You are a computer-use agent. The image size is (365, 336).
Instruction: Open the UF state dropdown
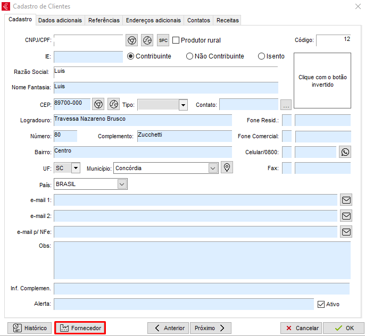[76, 168]
